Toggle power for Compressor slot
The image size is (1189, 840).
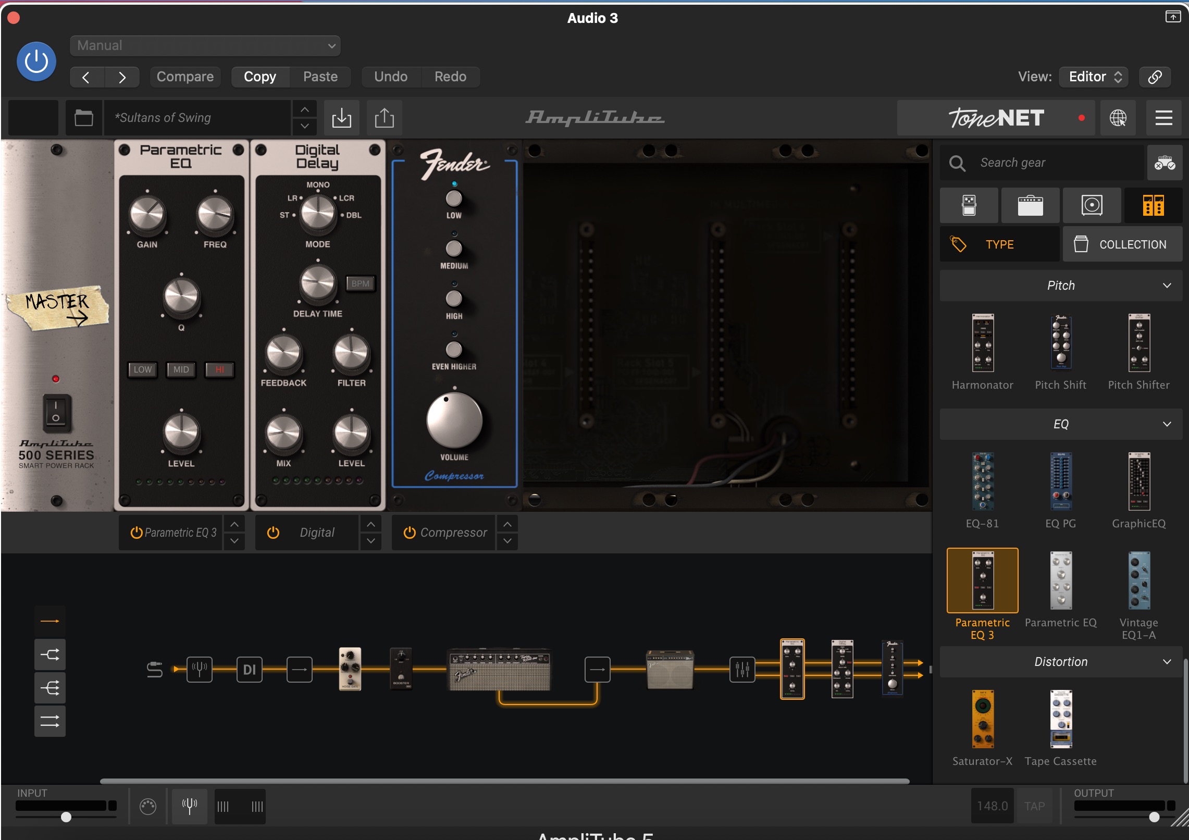[x=410, y=533]
